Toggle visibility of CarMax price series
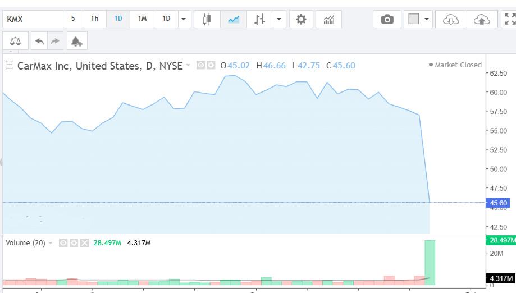Viewport: 516px width, 293px height. tap(200, 65)
